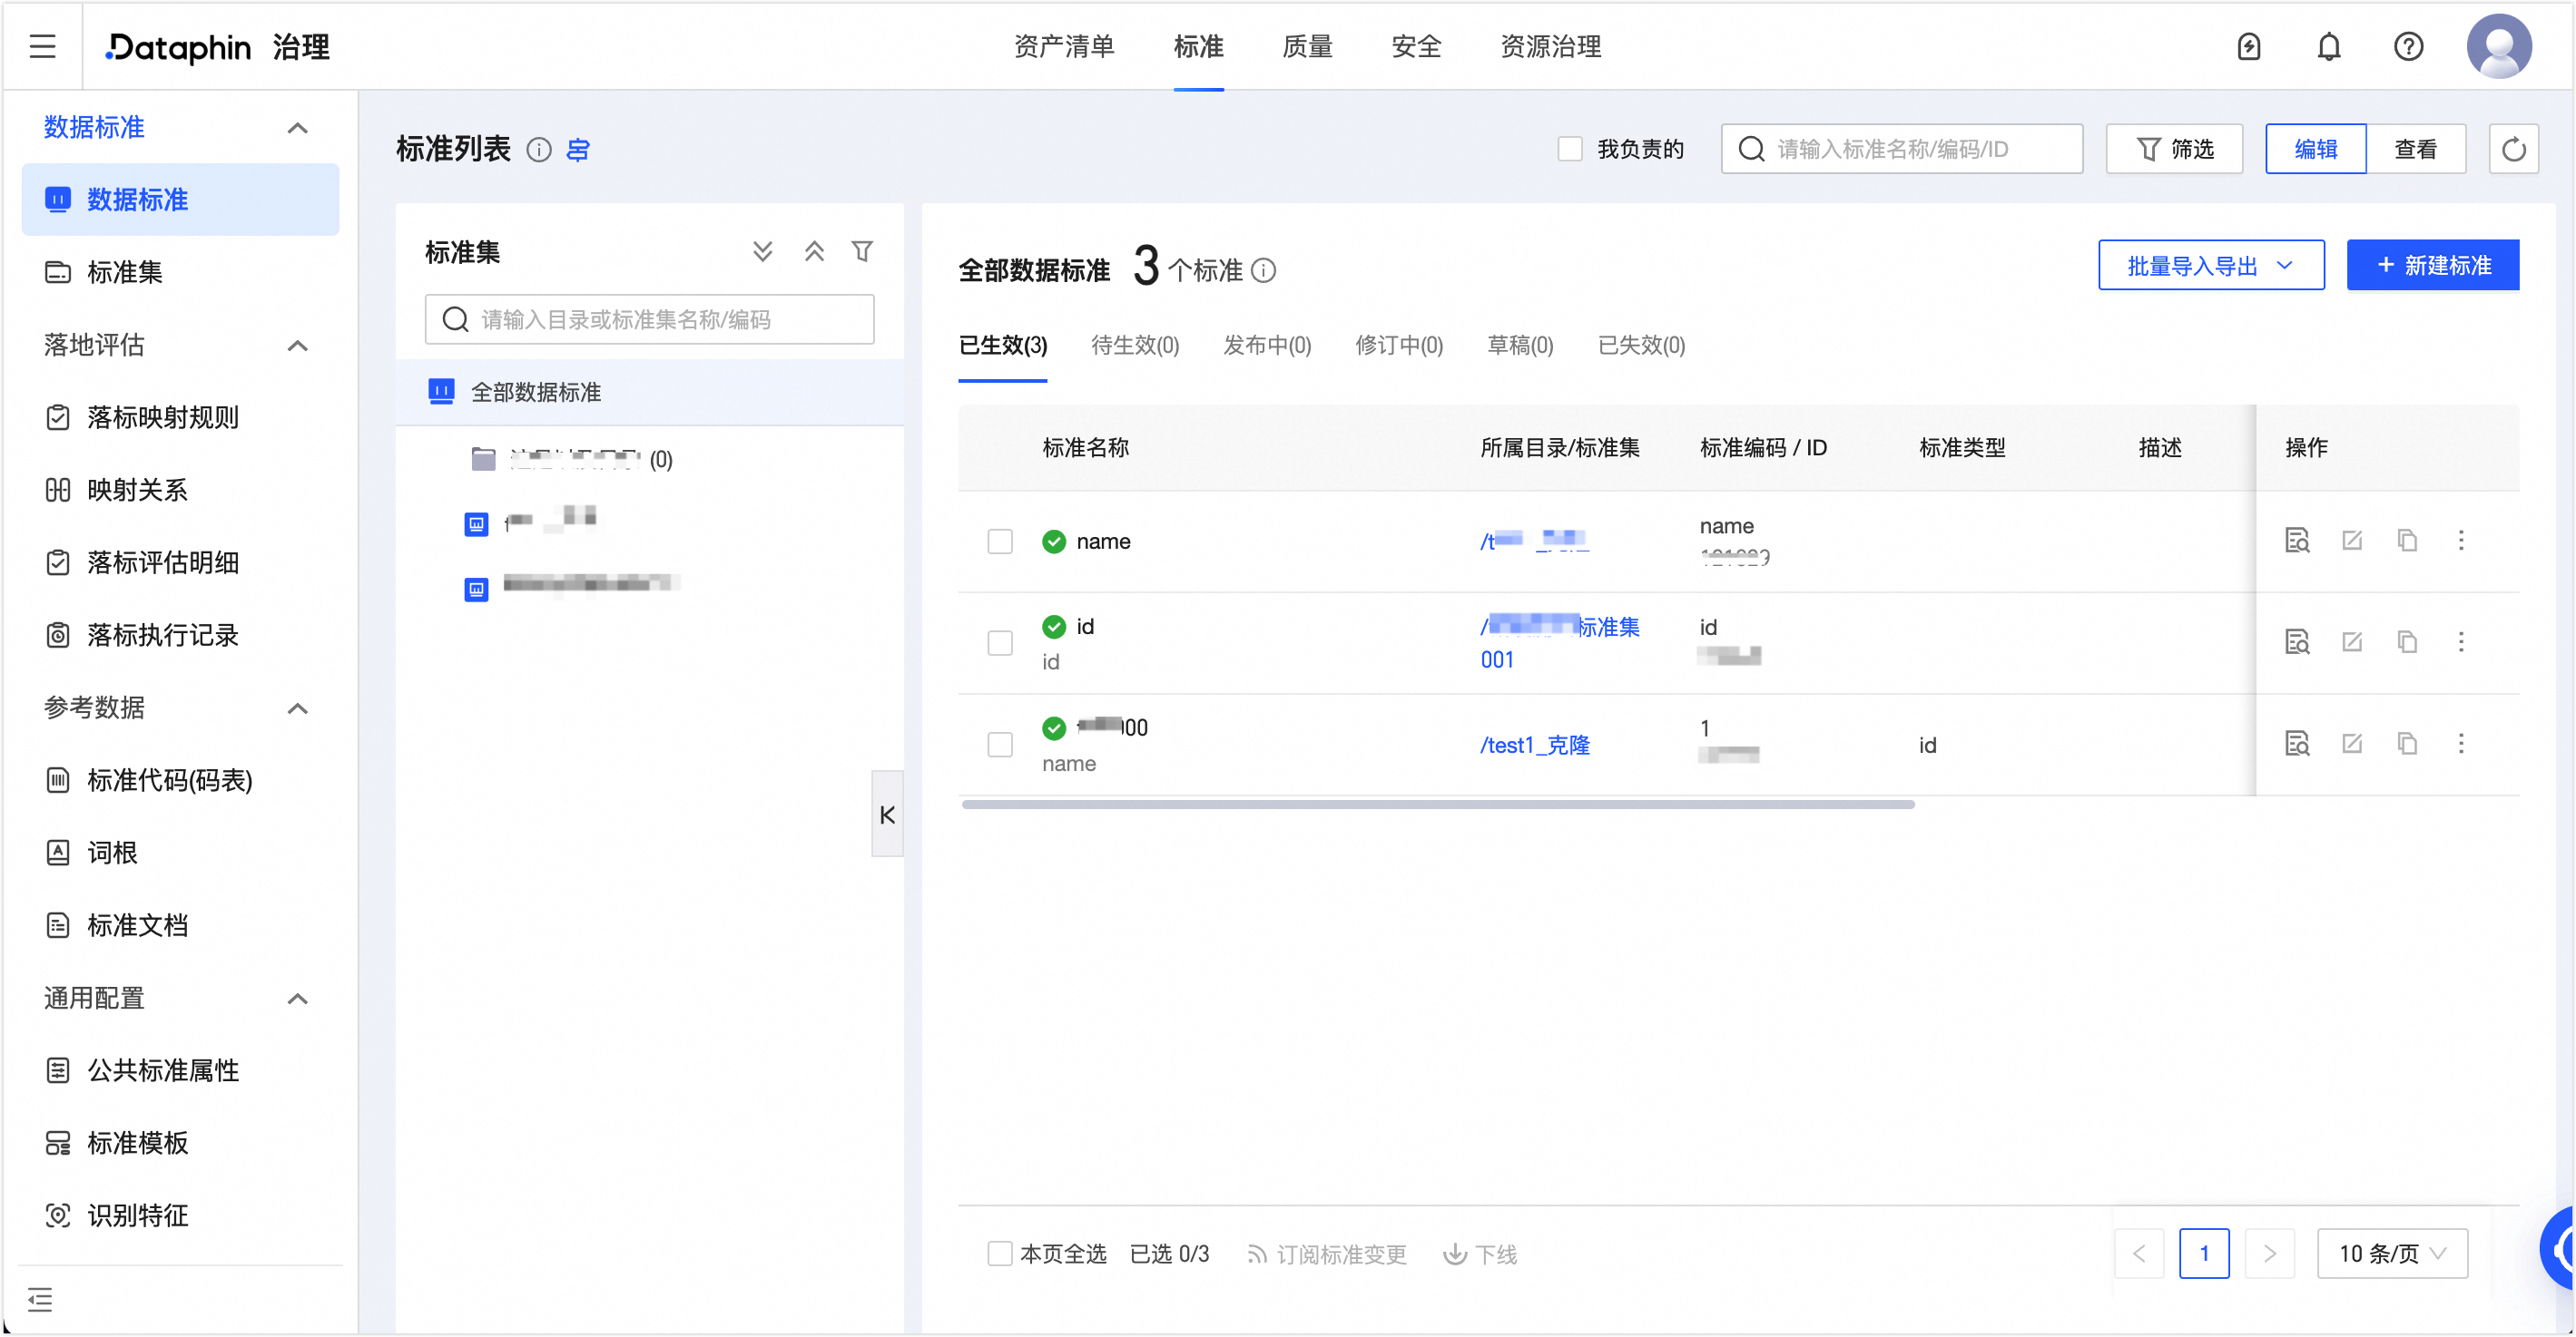Collapse the 落地评估 sidebar group
Image resolution: width=2576 pixels, height=1337 pixels.
(x=297, y=346)
